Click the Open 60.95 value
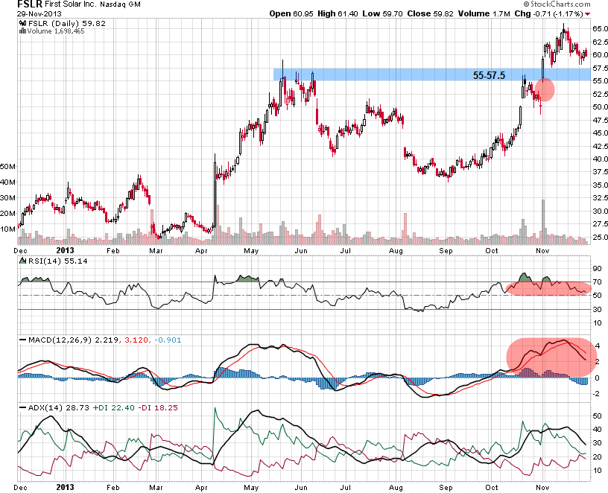 [291, 13]
